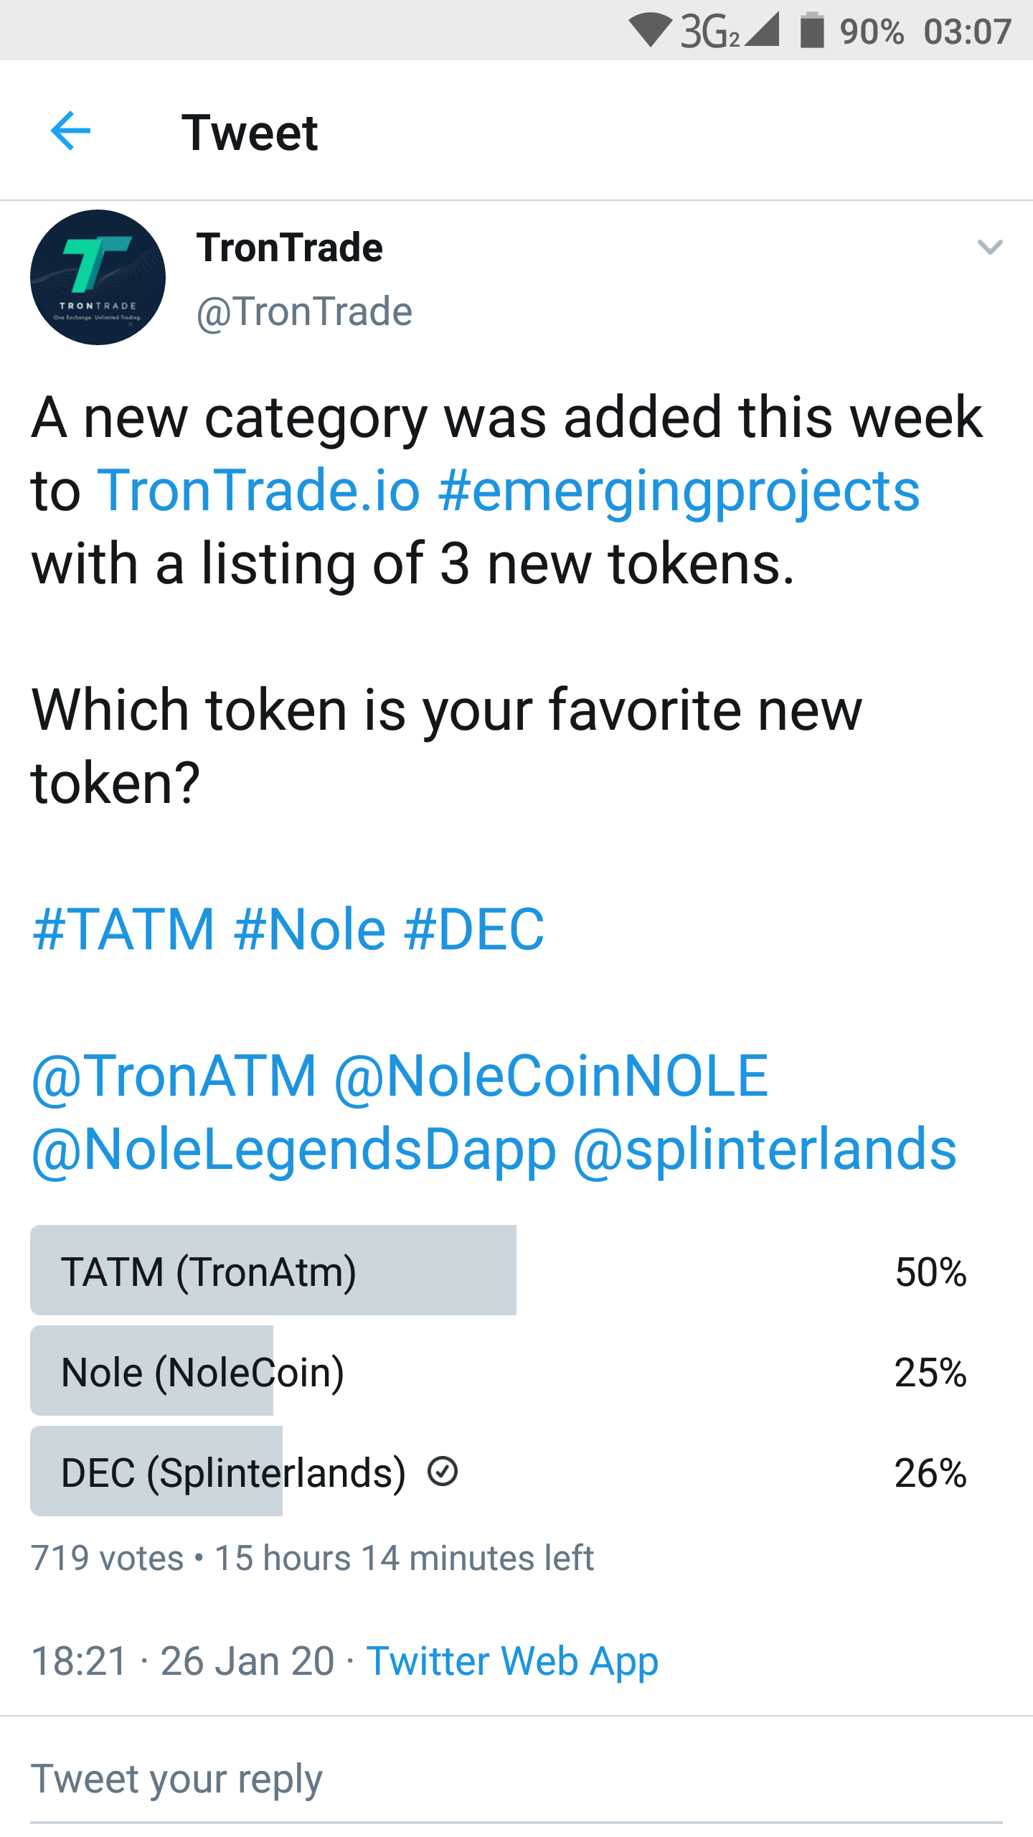This screenshot has width=1033, height=1837.
Task: Select the TATM (TronAtm) poll bar
Action: click(x=516, y=1270)
